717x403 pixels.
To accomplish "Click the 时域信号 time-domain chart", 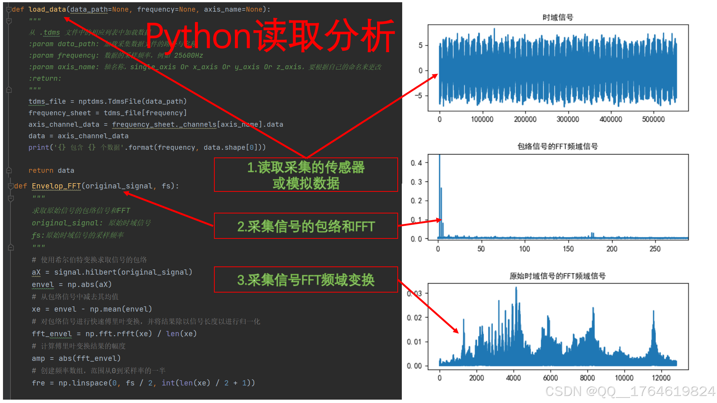I will [558, 68].
